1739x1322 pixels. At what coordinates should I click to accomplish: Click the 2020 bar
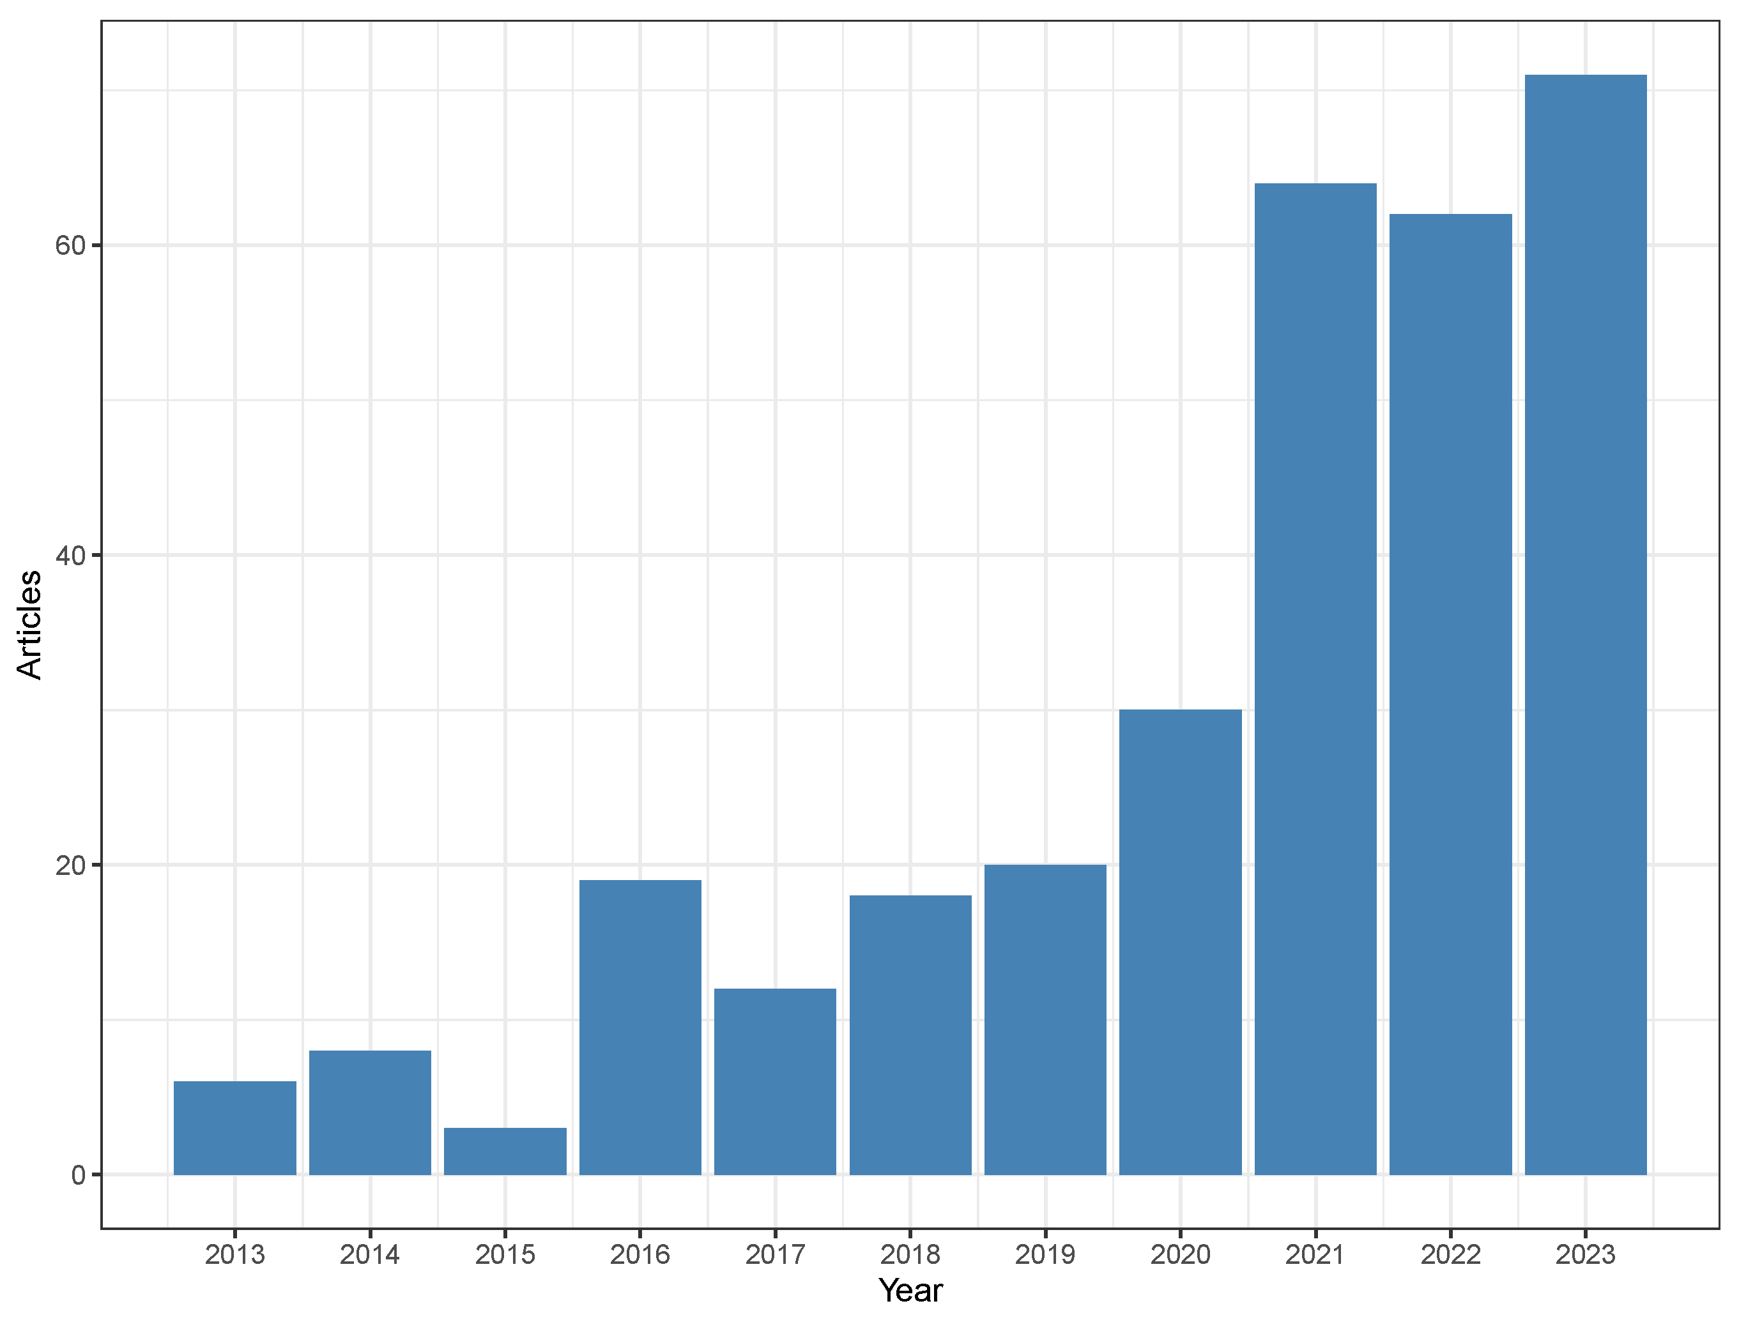(1180, 943)
